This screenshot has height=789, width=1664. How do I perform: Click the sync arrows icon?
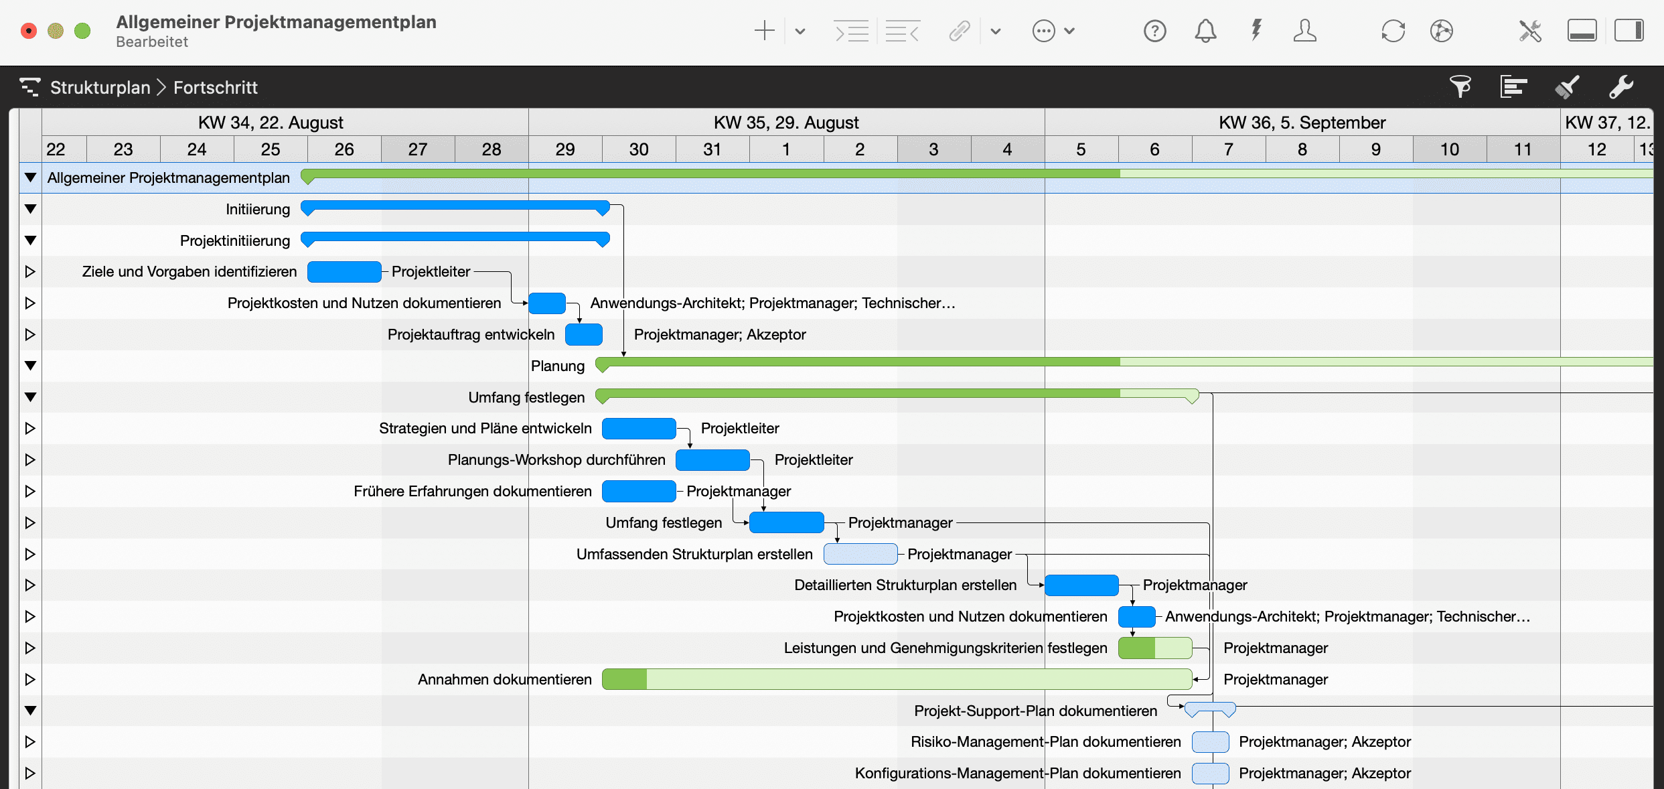[x=1393, y=31]
